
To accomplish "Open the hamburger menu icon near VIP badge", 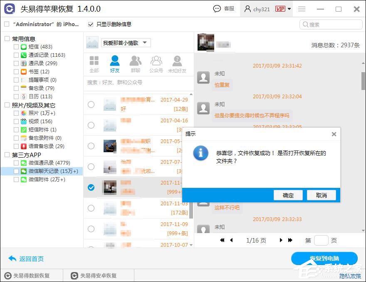I will 302,9.
